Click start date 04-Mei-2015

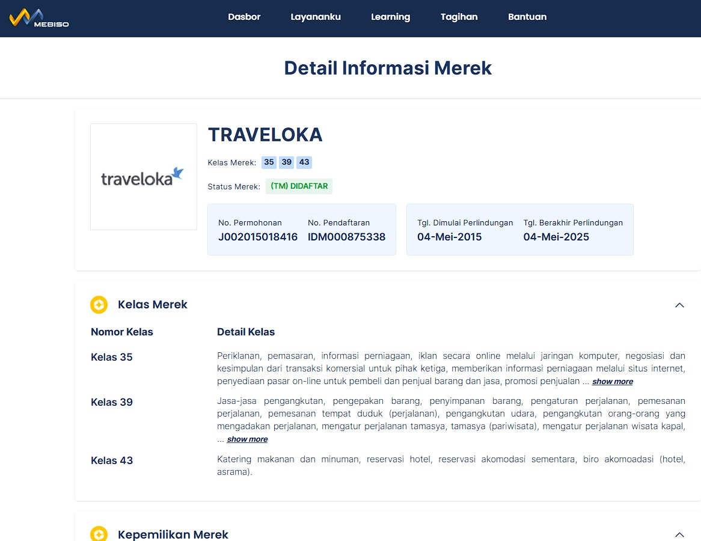coord(449,237)
